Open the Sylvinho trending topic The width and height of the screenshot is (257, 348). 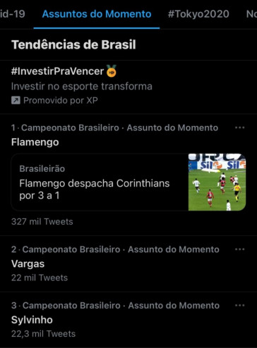pos(32,320)
